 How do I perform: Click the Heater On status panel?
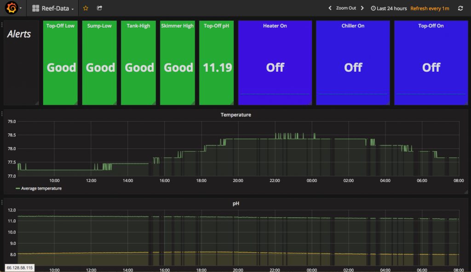275,63
